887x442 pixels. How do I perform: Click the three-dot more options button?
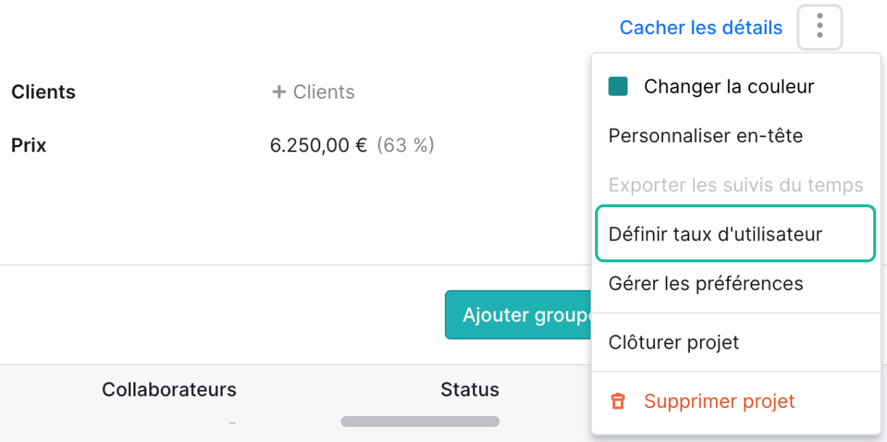pyautogui.click(x=820, y=28)
